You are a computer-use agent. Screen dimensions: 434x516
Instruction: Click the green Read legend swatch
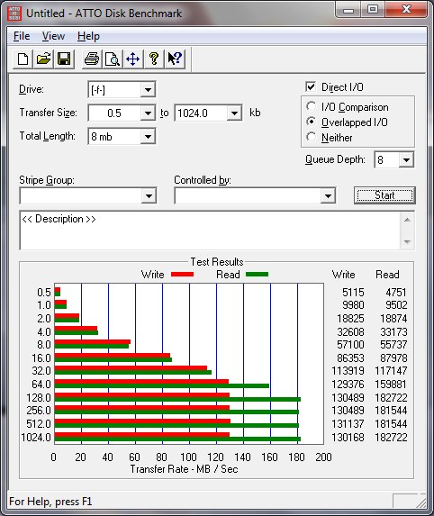[257, 274]
